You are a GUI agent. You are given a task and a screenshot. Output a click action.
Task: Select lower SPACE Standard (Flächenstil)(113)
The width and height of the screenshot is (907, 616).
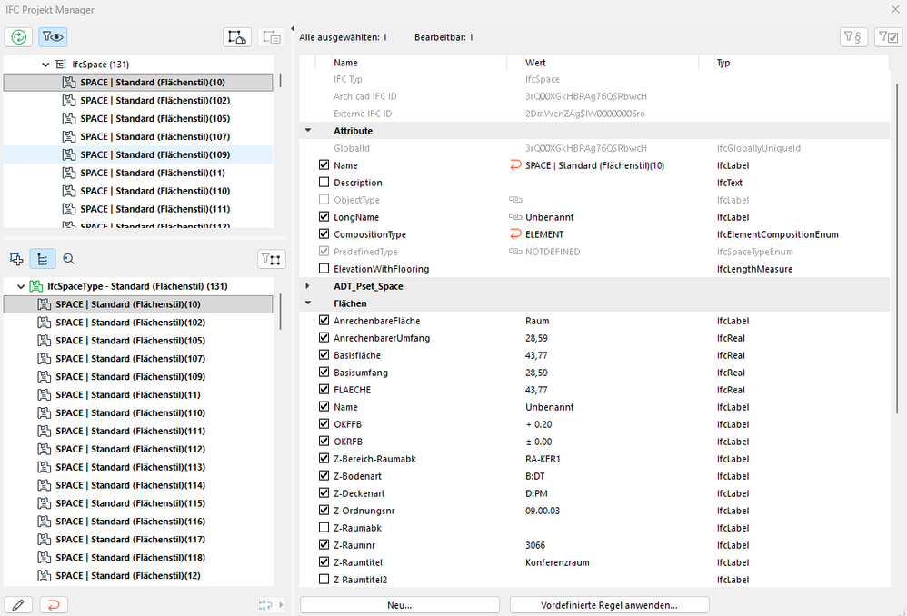click(138, 467)
